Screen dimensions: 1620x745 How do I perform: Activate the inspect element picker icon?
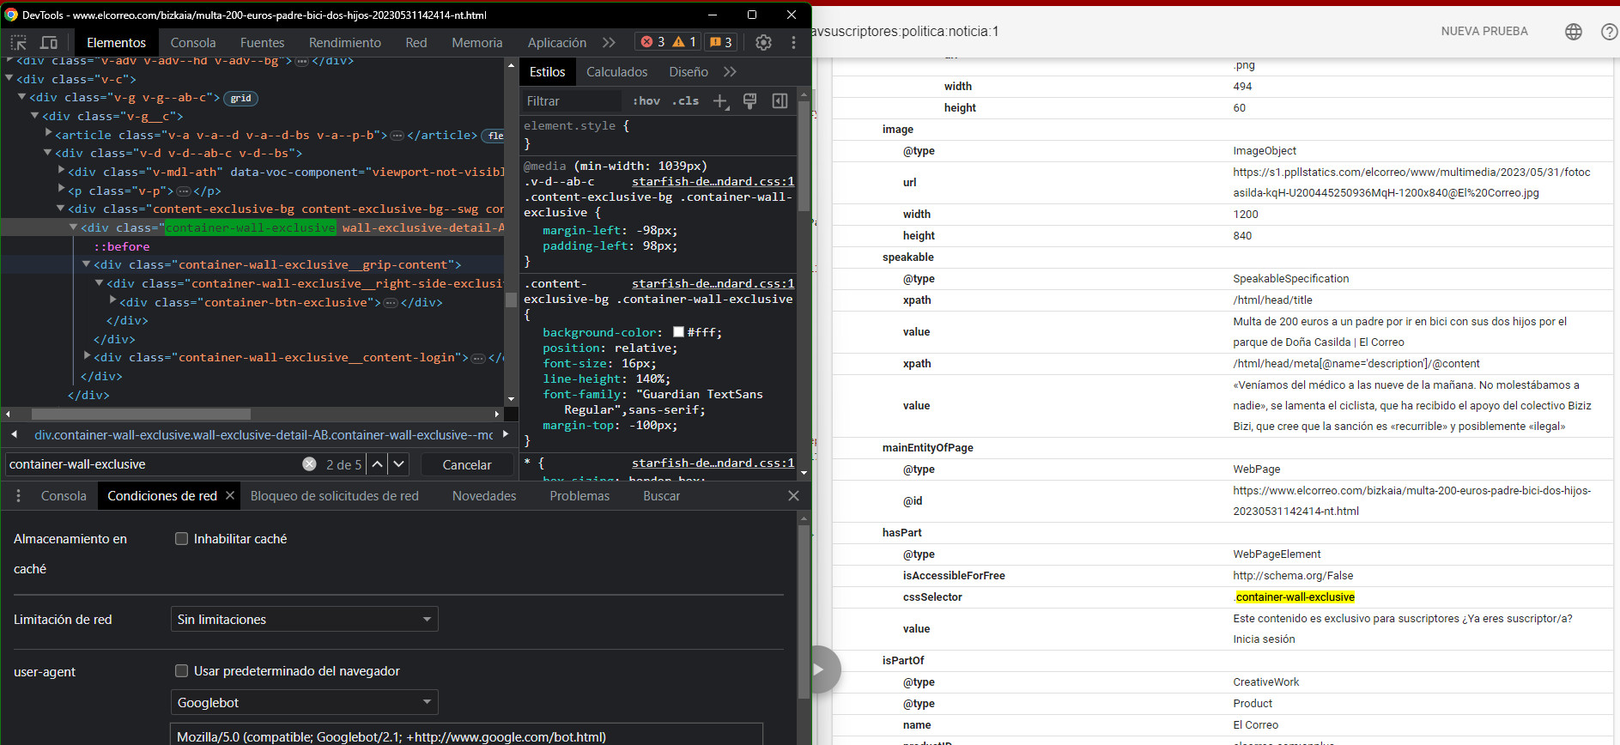(x=19, y=42)
